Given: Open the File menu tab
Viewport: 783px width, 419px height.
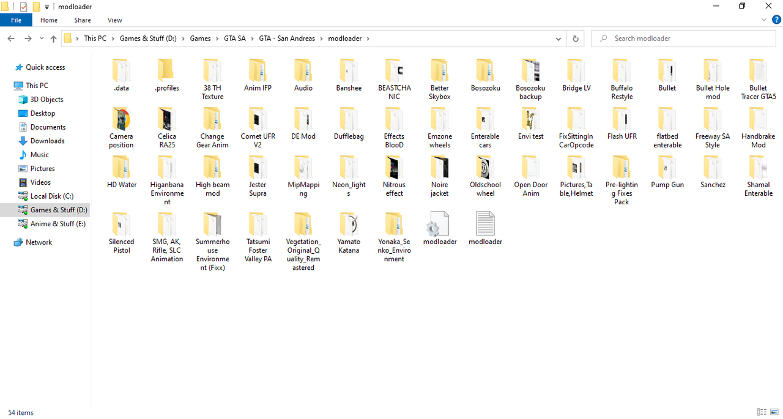Looking at the screenshot, I should (x=17, y=20).
